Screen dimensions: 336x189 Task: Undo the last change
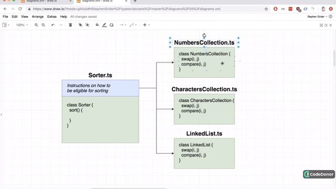(x=53, y=25)
